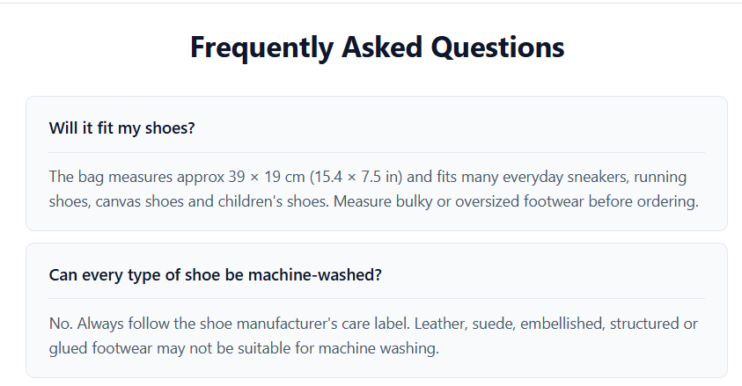Click the "39 × 19 cm" measurement text

(267, 177)
